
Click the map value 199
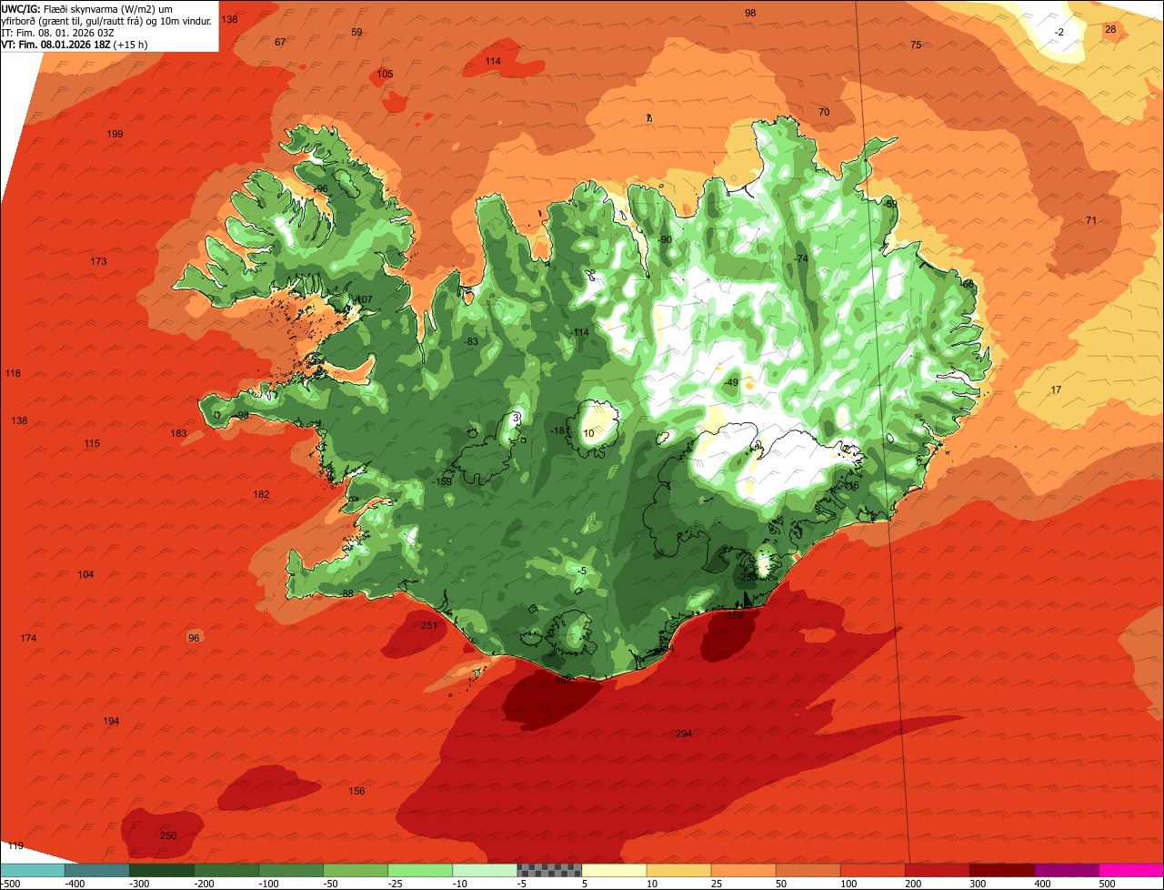pyautogui.click(x=115, y=134)
